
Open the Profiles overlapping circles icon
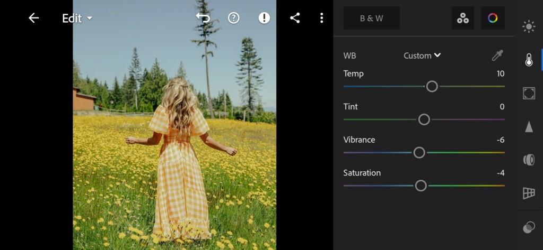(x=529, y=228)
